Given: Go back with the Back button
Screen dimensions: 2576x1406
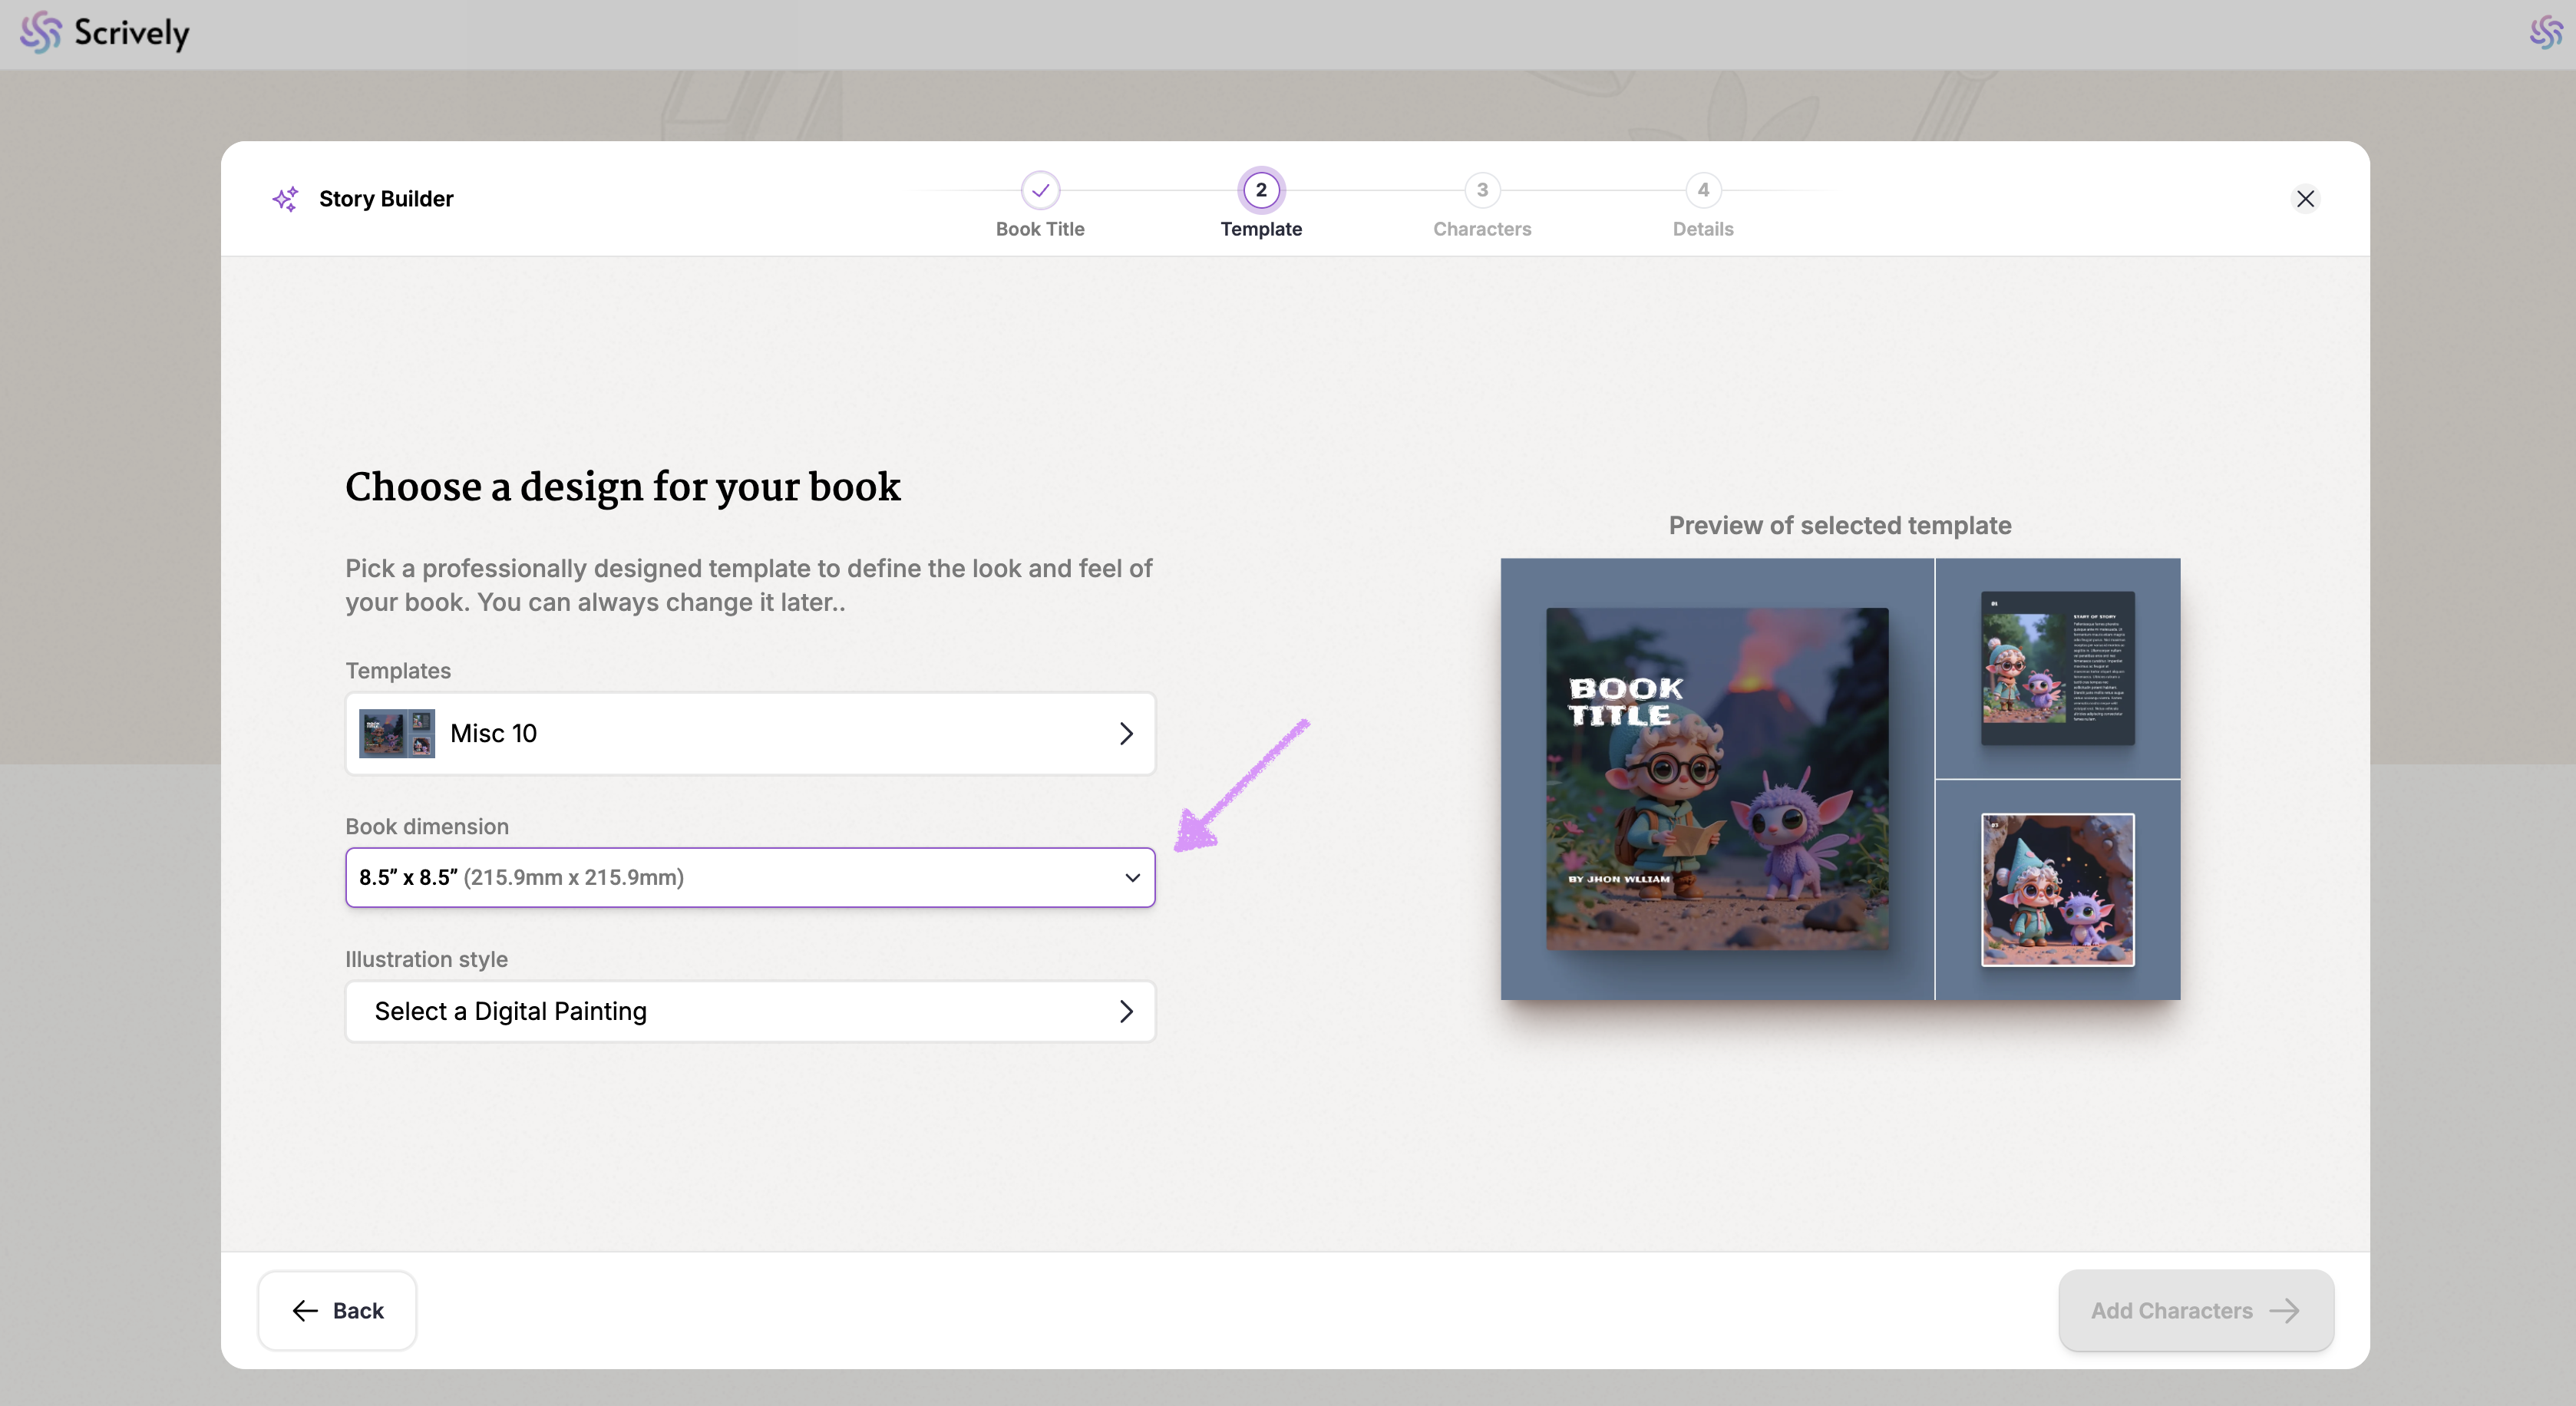Looking at the screenshot, I should (x=337, y=1310).
